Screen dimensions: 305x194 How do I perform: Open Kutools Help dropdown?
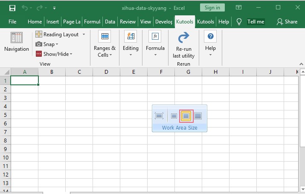tap(210, 43)
